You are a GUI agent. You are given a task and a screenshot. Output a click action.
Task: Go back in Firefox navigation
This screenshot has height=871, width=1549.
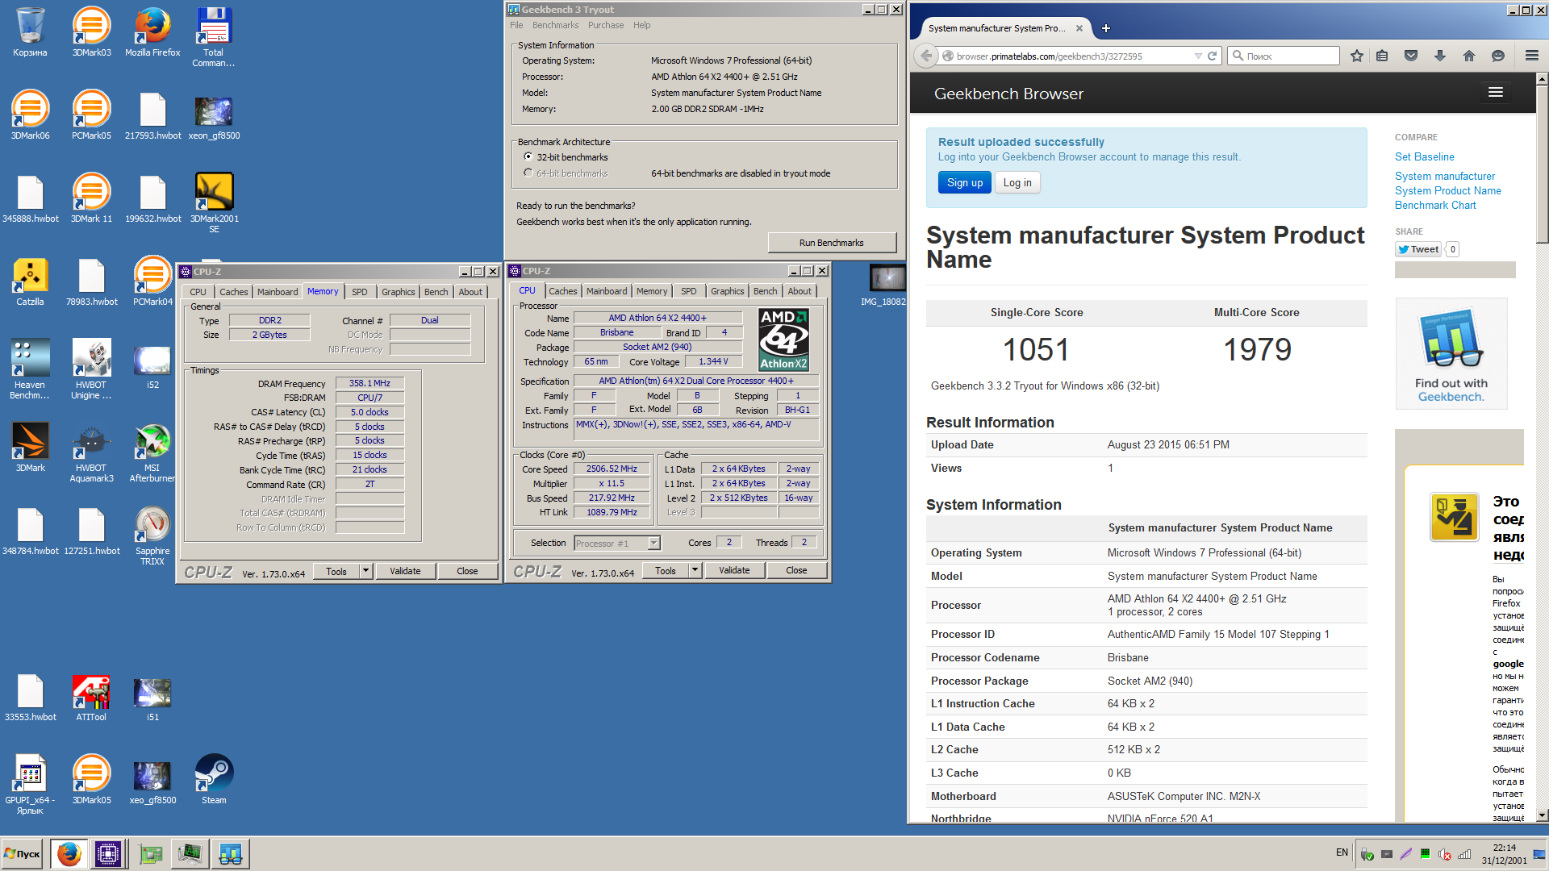click(926, 56)
